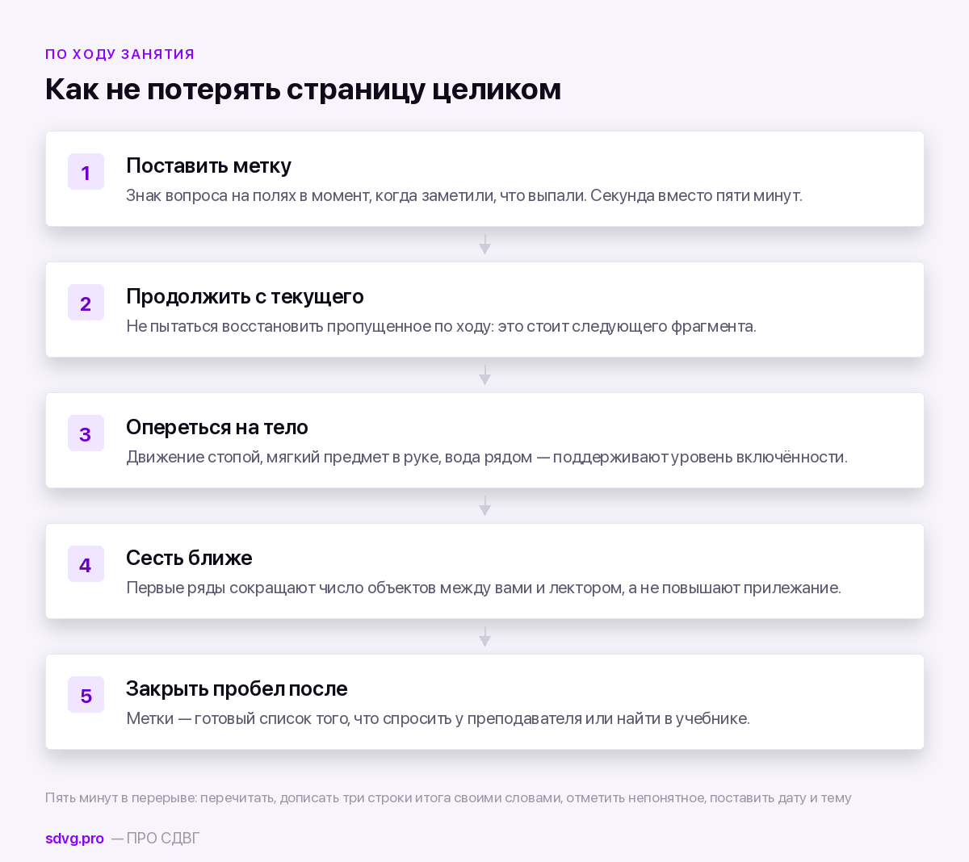This screenshot has height=862, width=969.
Task: Click the footnote starting 'Пять минут в перерыве'
Action: [448, 797]
